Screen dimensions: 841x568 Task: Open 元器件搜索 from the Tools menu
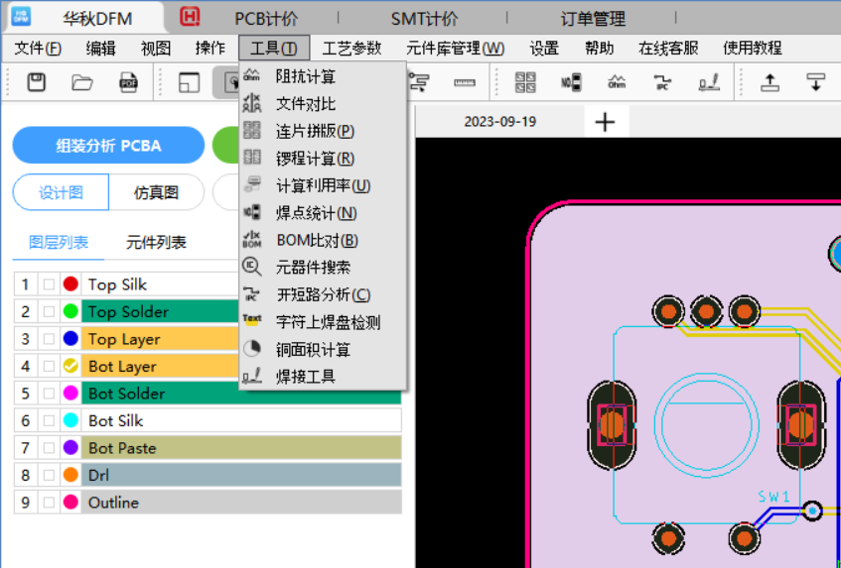point(323,268)
